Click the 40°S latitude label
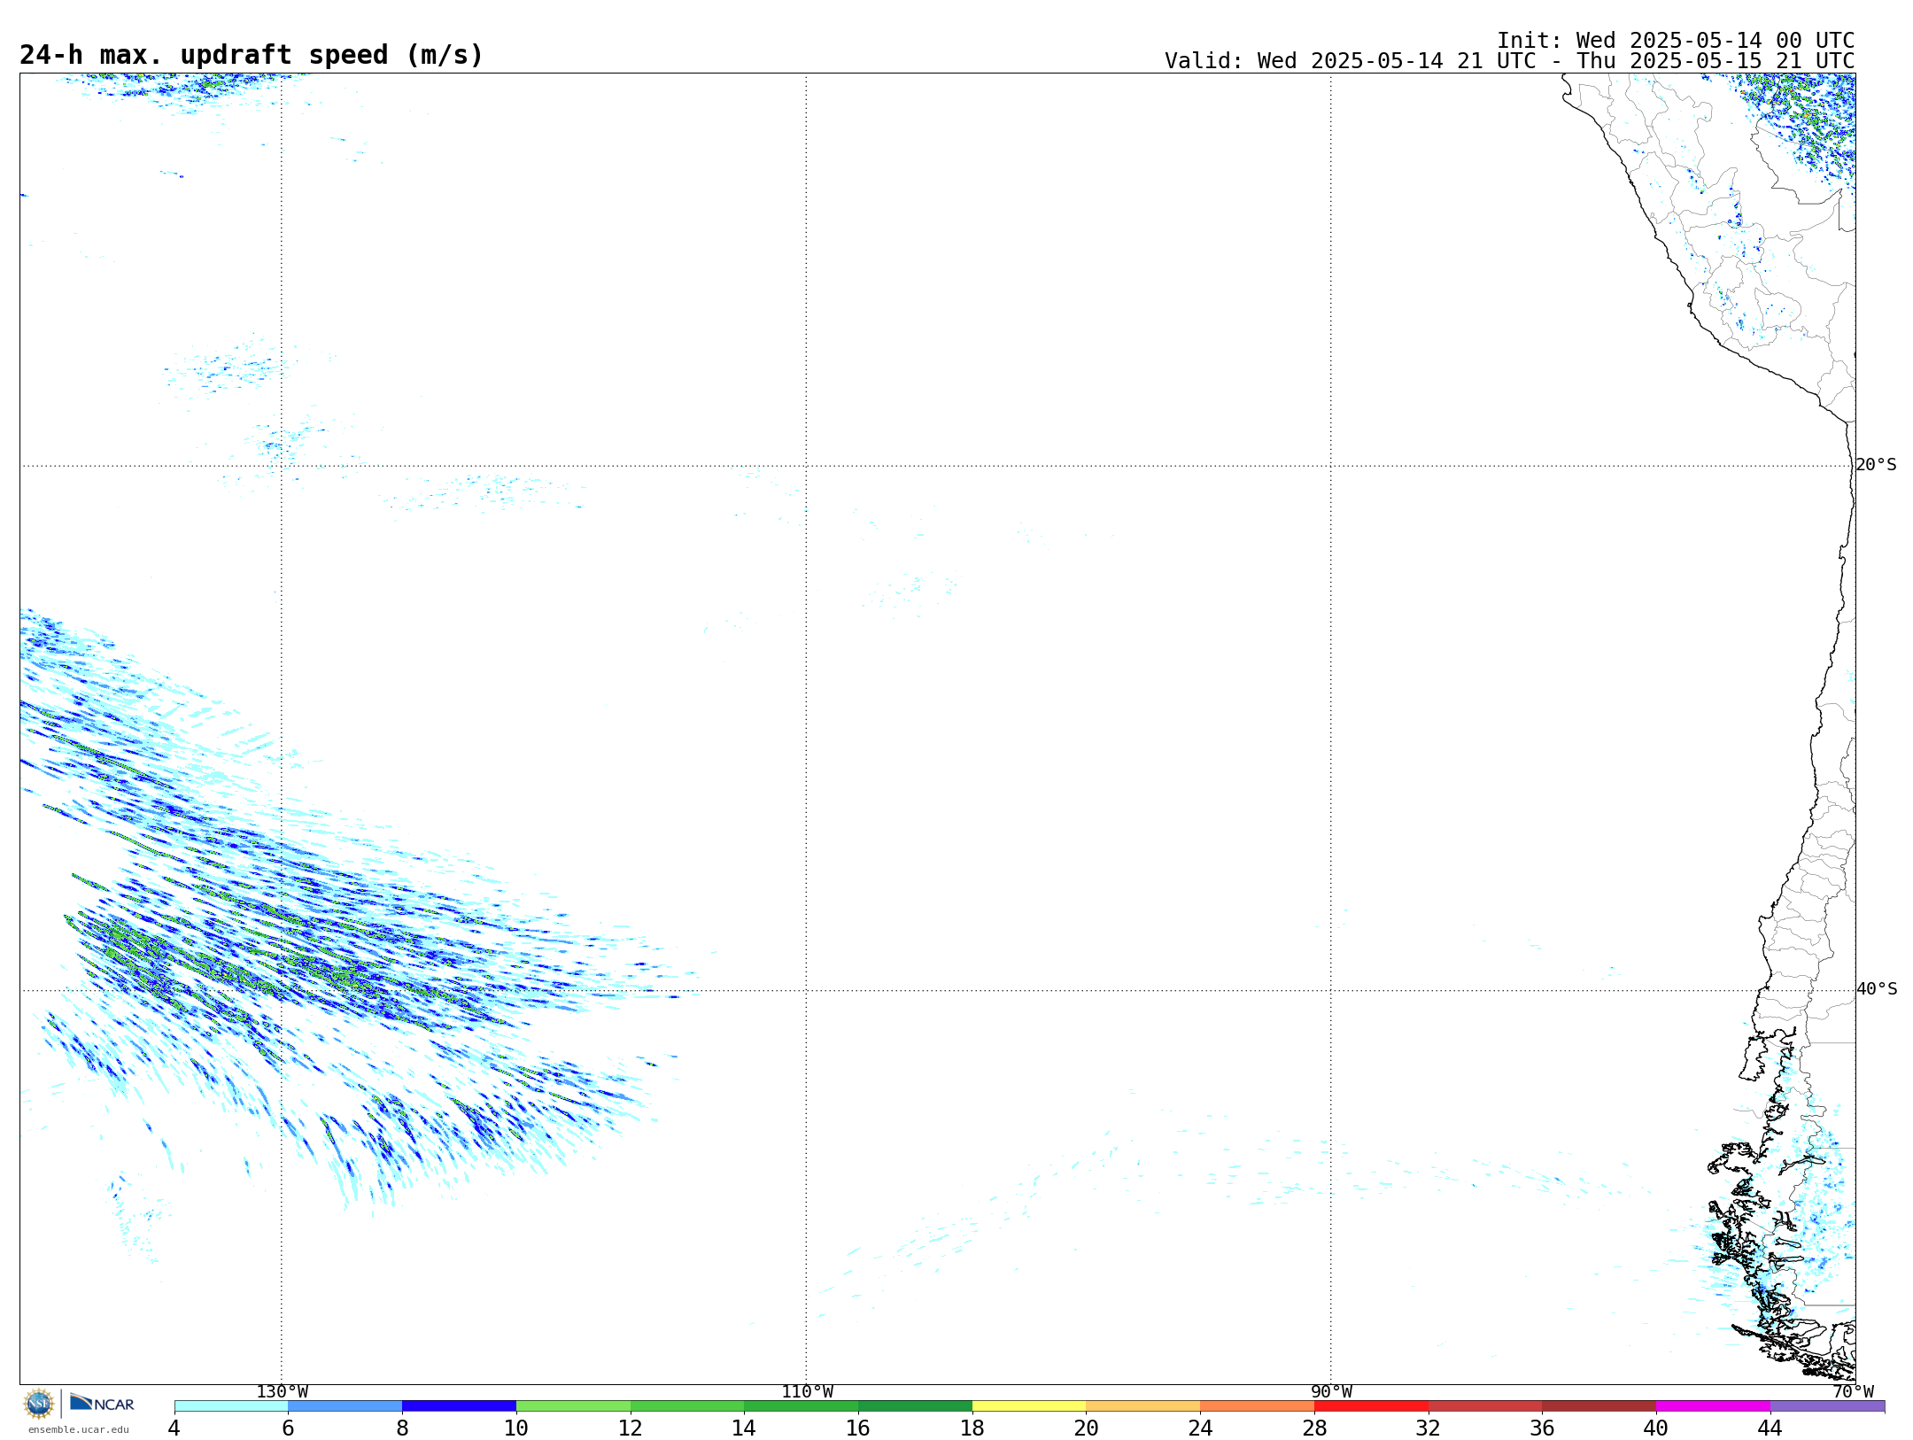1913x1440 pixels. 1876,989
